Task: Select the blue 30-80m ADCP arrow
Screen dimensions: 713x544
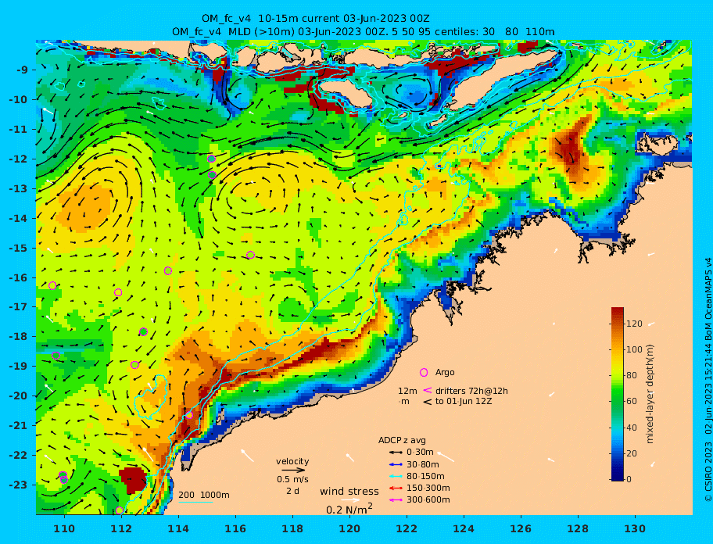Action: click(x=396, y=464)
